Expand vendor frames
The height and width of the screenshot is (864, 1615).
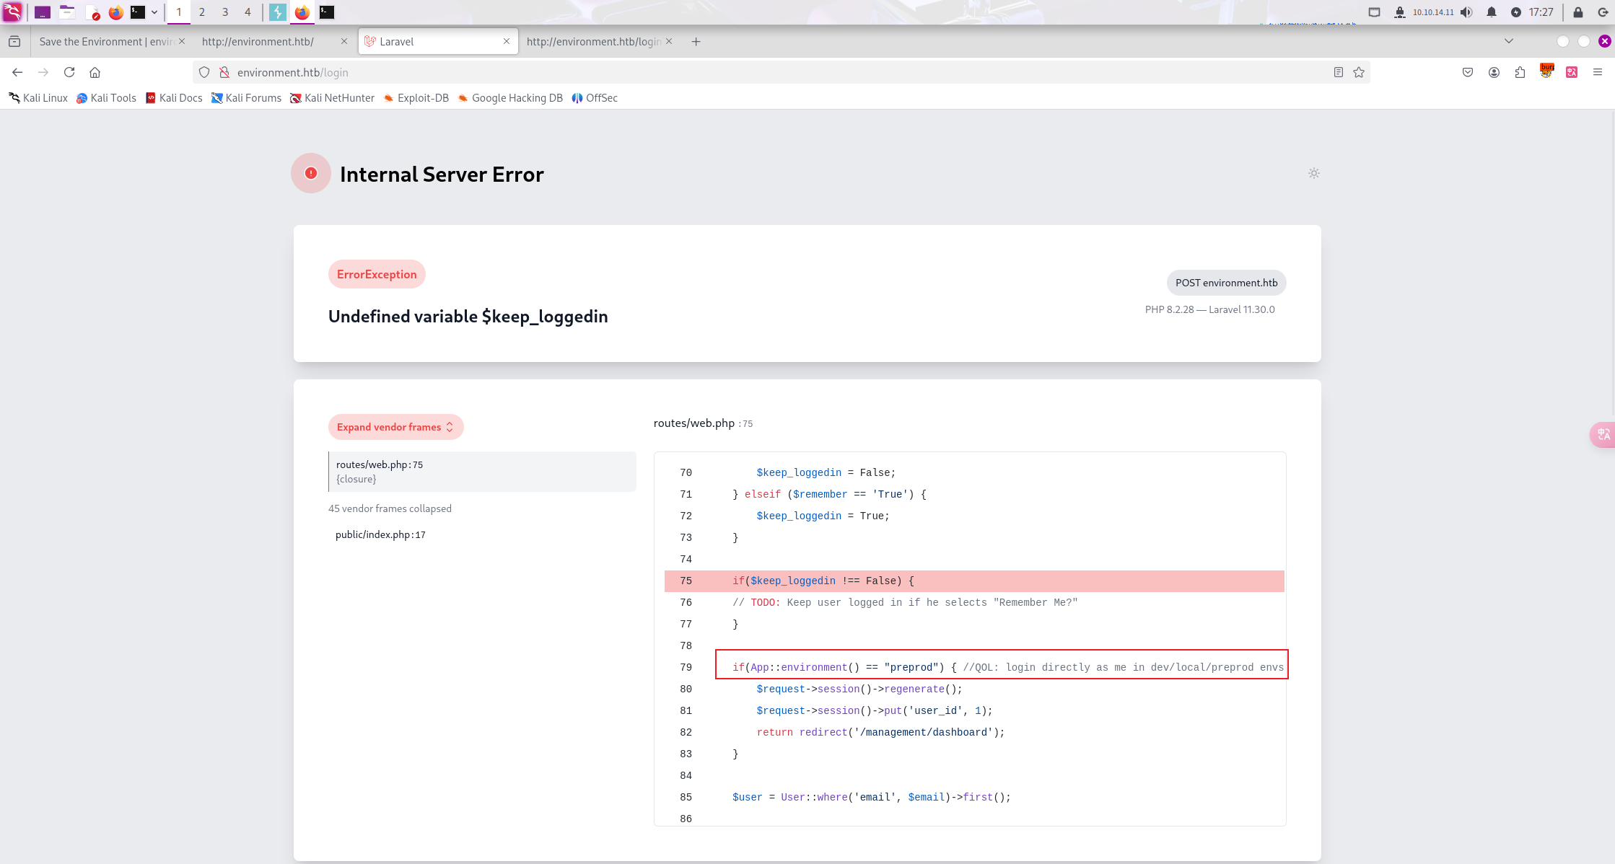(x=395, y=427)
